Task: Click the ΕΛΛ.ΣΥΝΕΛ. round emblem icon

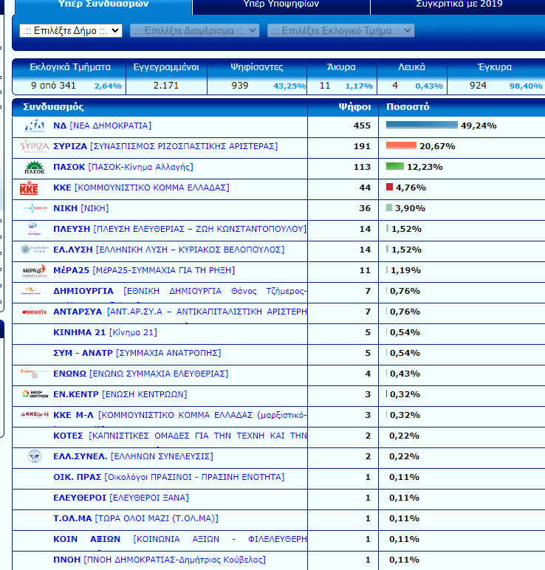Action: pyautogui.click(x=34, y=456)
